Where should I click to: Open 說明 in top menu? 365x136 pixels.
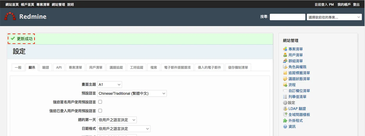coord(70,4)
